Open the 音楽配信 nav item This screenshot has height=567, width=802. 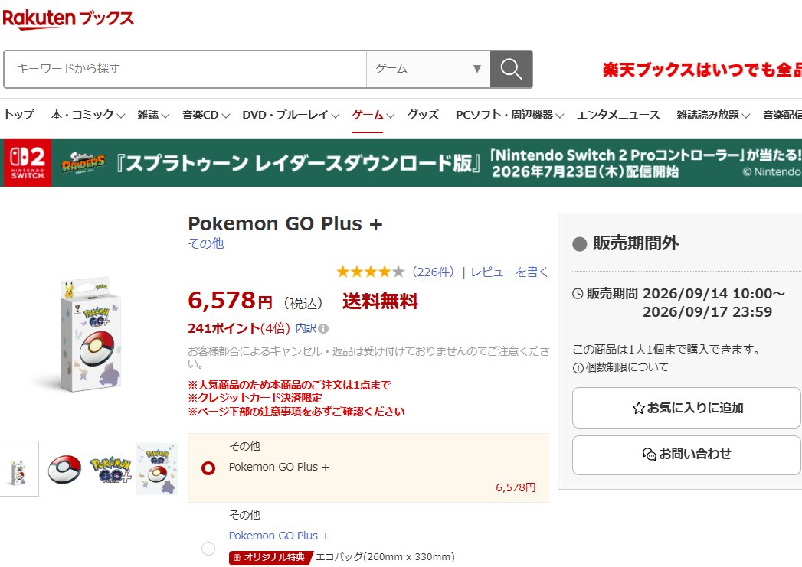[782, 115]
